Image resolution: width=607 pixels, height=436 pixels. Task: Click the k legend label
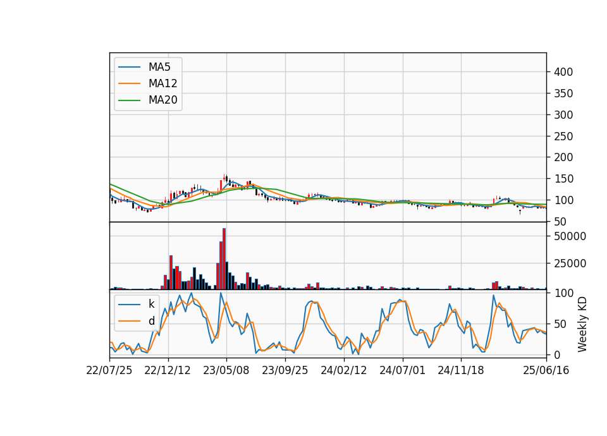(x=151, y=304)
